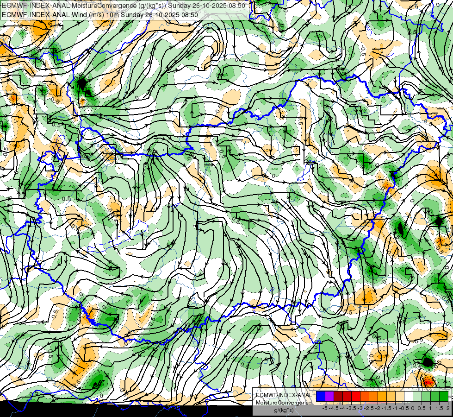This screenshot has height=417, width=453.
Task: Click the Wind (m/s) 10m title line
Action: click(99, 14)
